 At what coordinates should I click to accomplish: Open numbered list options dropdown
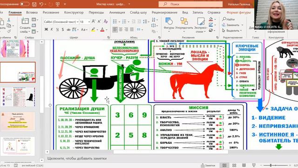point(129,22)
